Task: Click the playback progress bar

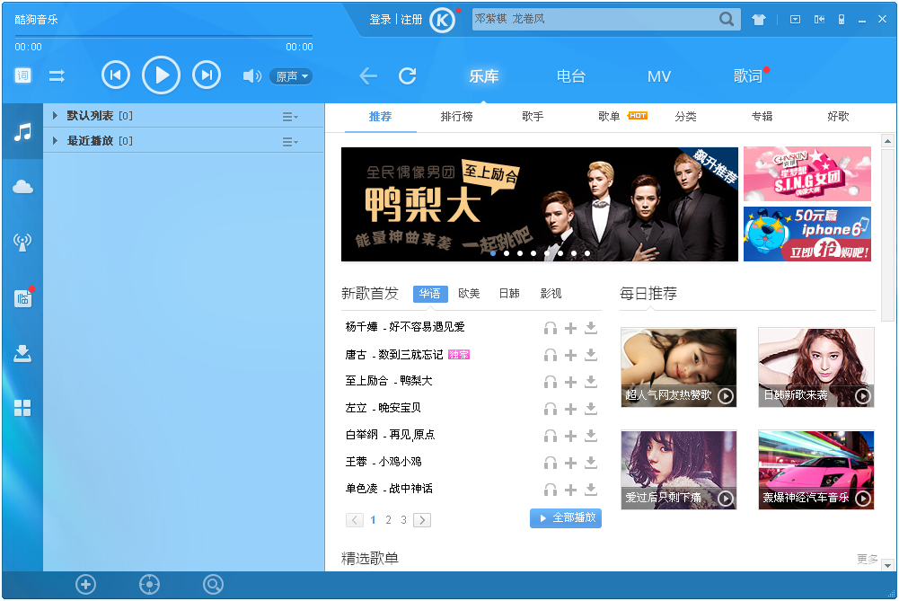Action: [x=163, y=37]
